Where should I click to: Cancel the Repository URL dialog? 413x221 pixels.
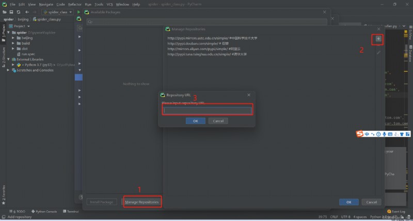[x=218, y=121]
